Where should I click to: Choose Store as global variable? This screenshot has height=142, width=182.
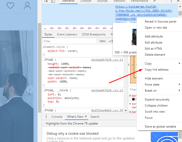click(160, 127)
